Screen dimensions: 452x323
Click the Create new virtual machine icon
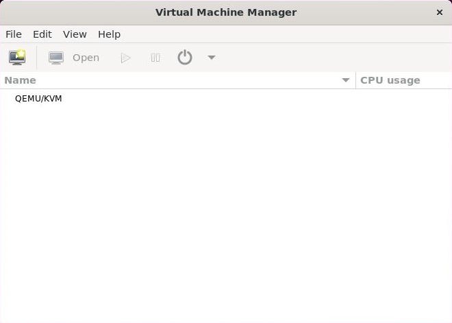(17, 57)
